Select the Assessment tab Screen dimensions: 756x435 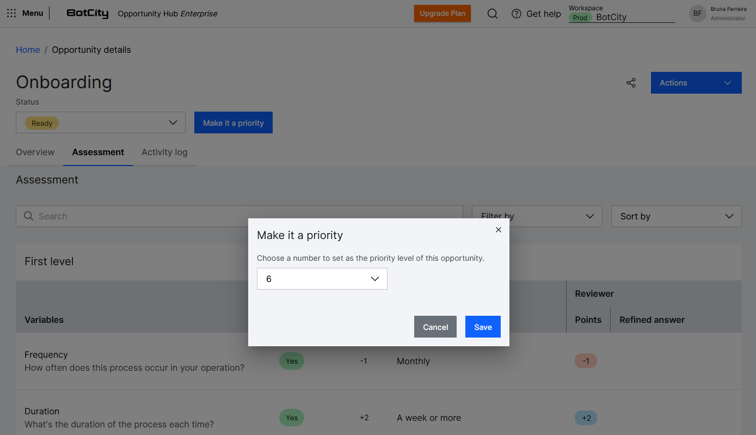click(x=98, y=152)
